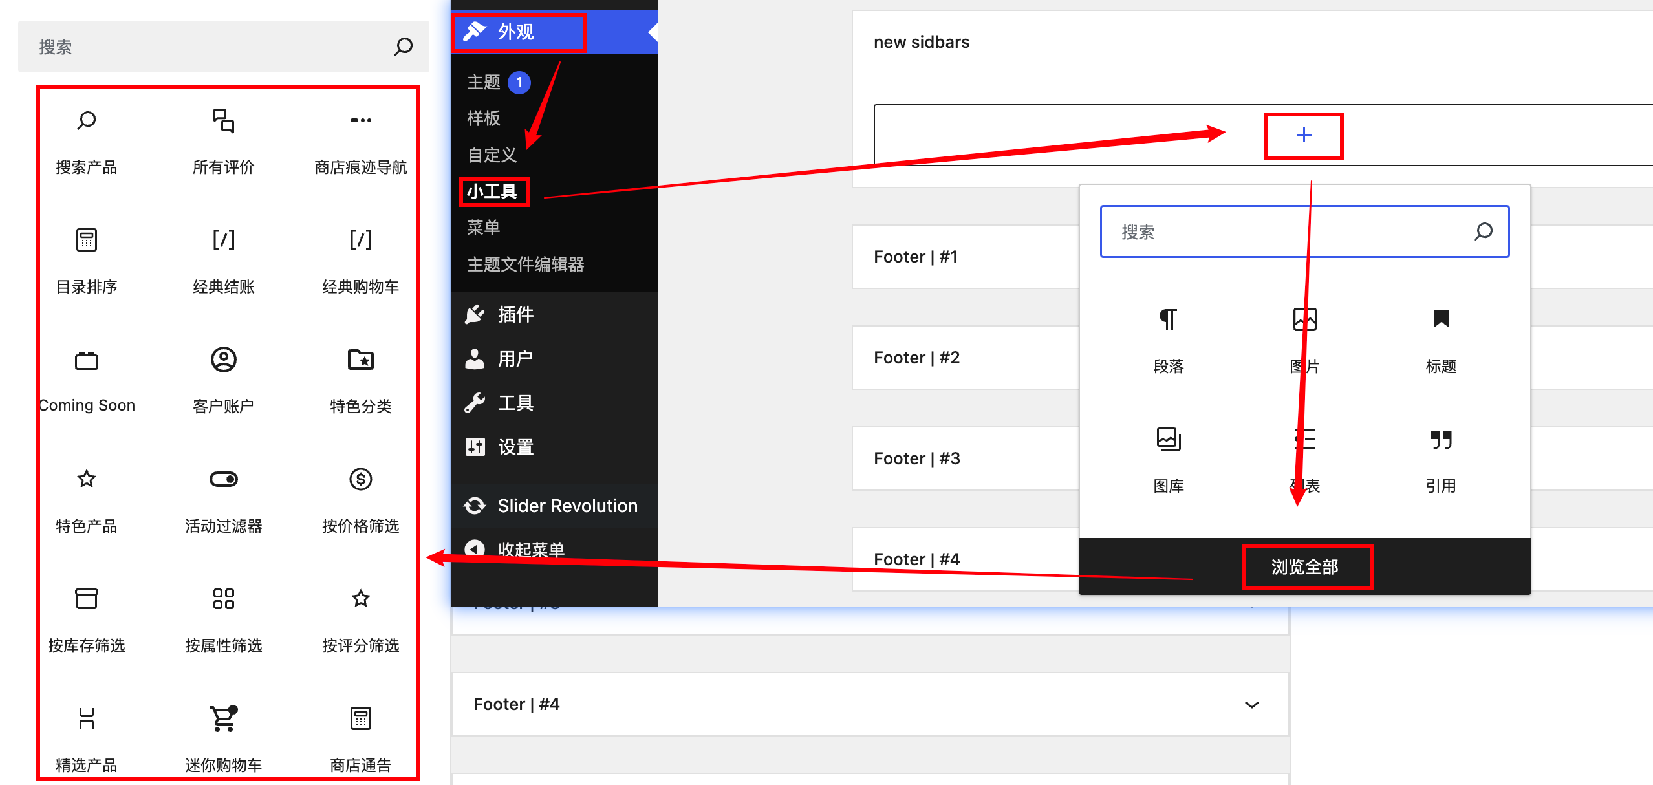Insert the 图片 image block
Image resolution: width=1653 pixels, height=785 pixels.
point(1305,341)
